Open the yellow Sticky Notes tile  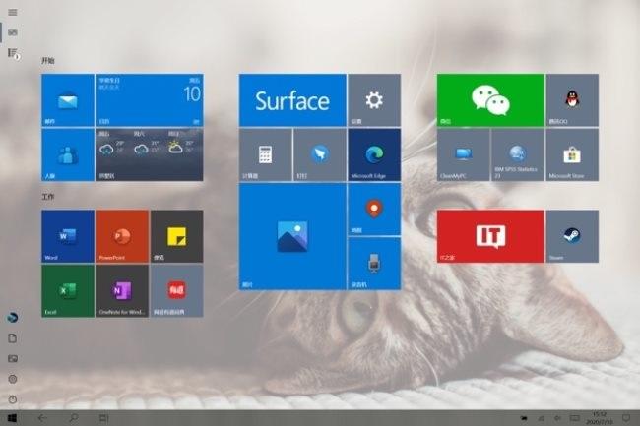pyautogui.click(x=176, y=236)
